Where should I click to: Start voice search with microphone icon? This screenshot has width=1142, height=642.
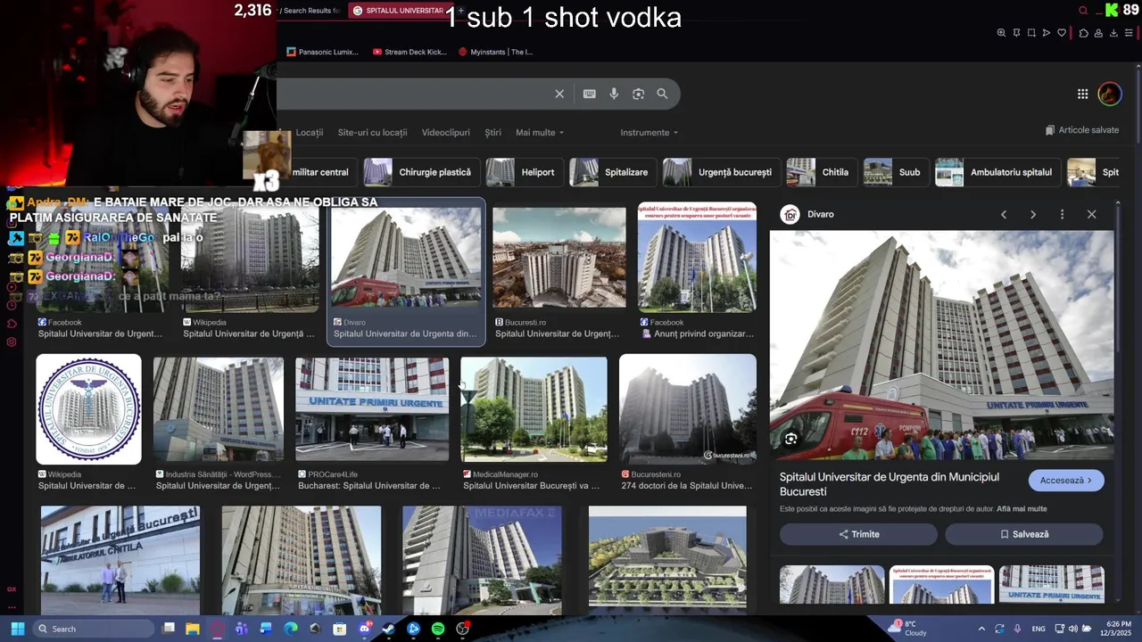(614, 94)
